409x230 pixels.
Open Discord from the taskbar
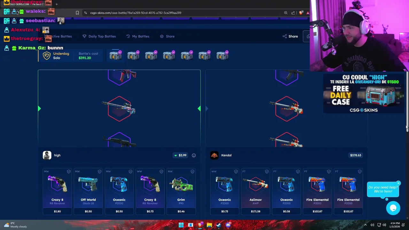(228, 225)
